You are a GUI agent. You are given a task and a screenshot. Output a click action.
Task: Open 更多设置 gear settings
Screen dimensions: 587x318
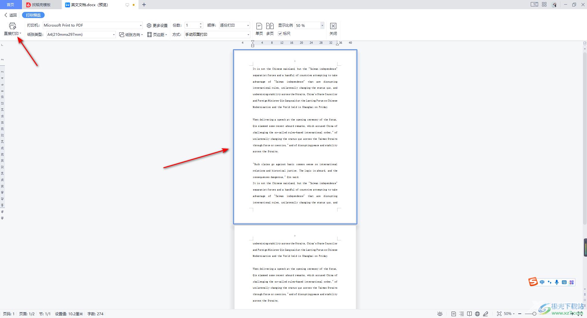pos(157,25)
